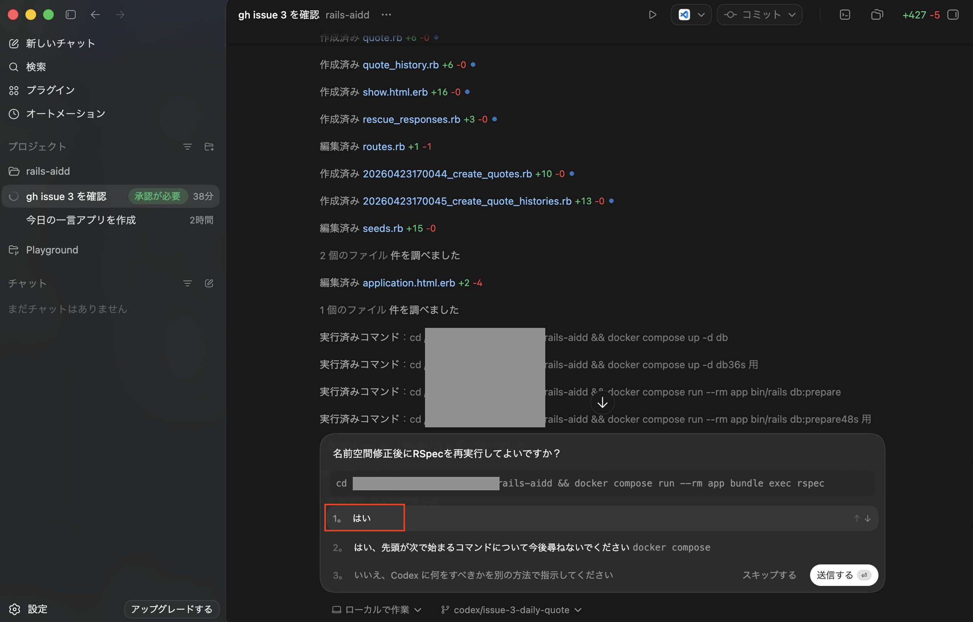
Task: Click the スキップする button
Action: tap(769, 575)
